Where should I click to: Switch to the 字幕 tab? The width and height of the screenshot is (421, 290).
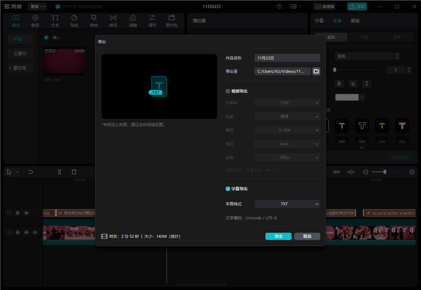319,21
